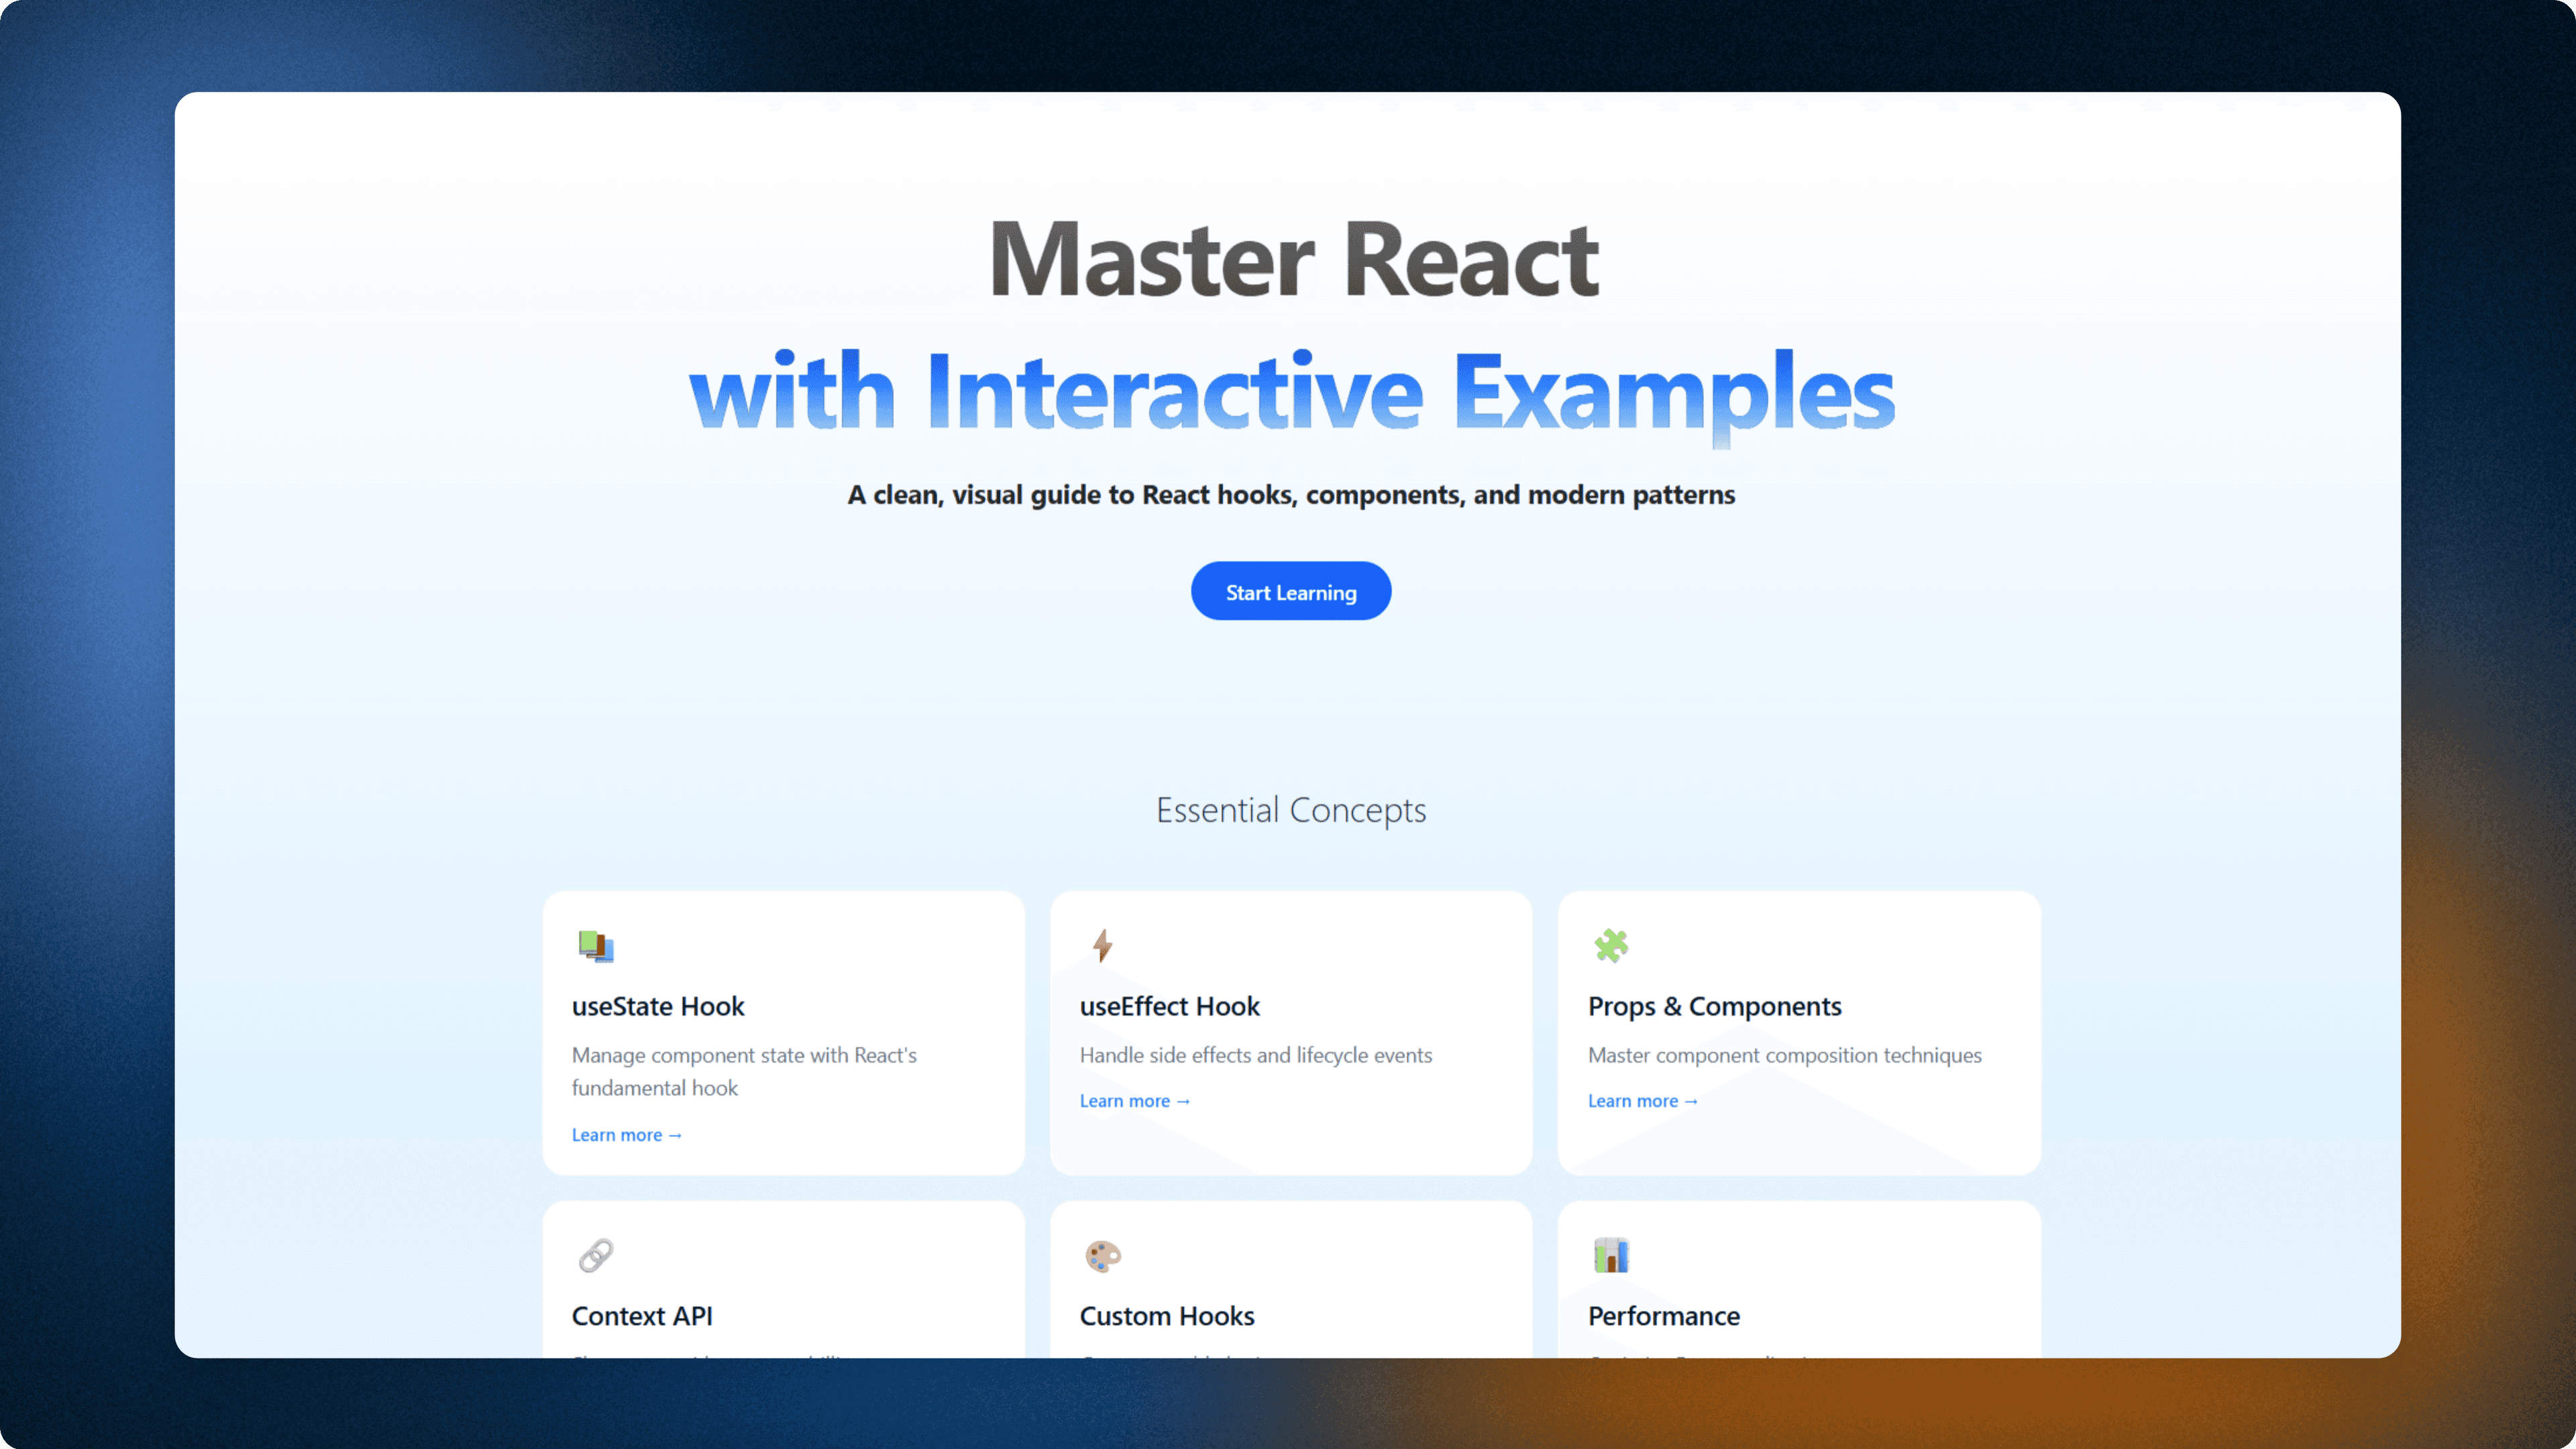This screenshot has height=1449, width=2576.
Task: Click the Master React heading
Action: coord(1292,259)
